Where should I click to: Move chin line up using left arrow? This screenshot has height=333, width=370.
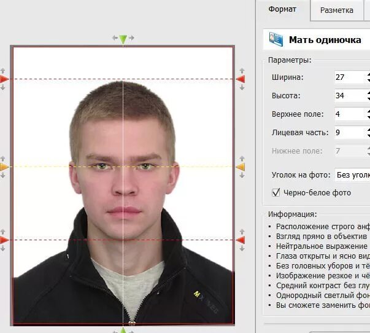point(3,232)
